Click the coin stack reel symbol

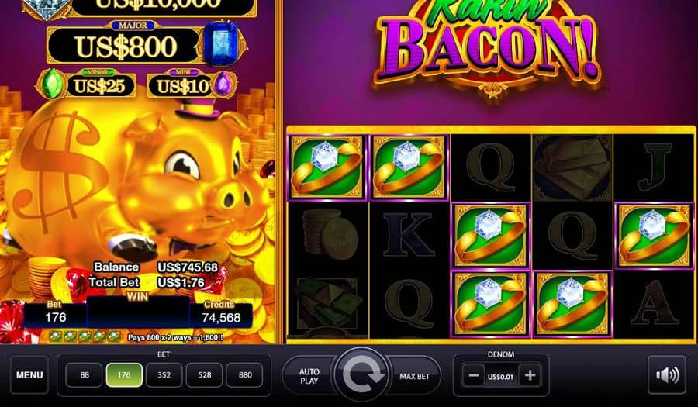pyautogui.click(x=329, y=234)
